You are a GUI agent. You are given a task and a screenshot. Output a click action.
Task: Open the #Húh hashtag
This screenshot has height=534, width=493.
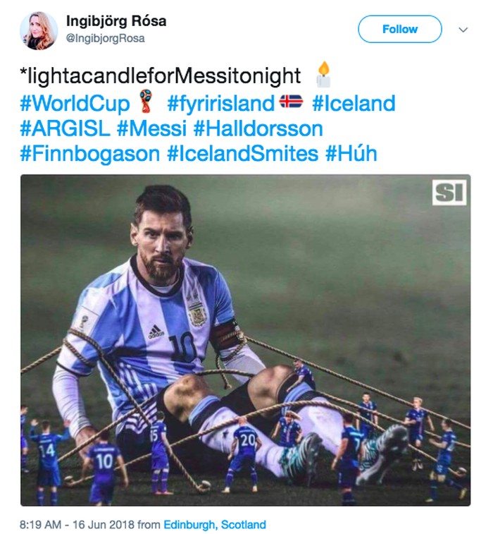[x=351, y=154]
